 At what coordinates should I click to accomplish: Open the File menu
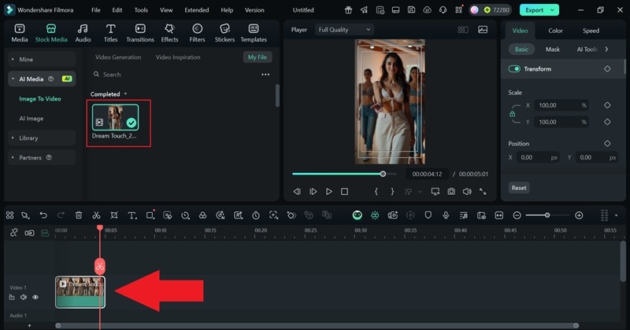95,10
